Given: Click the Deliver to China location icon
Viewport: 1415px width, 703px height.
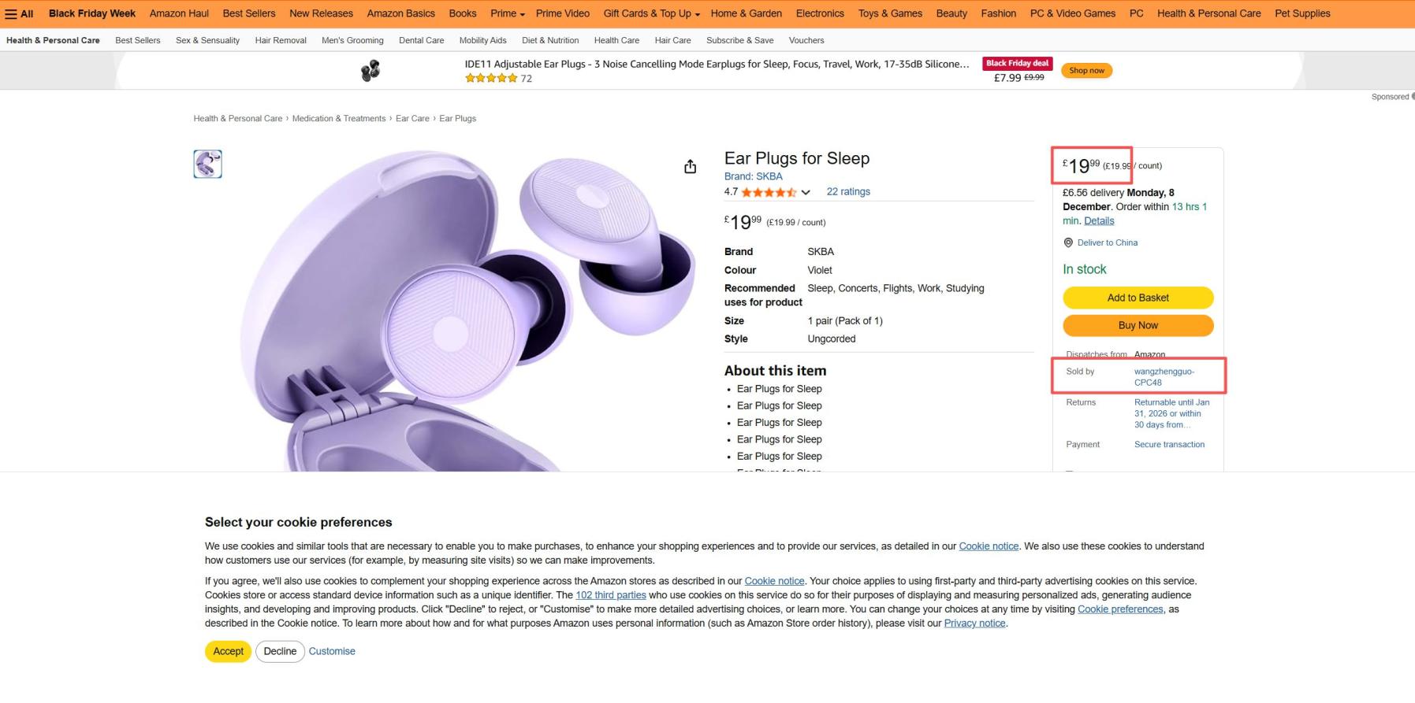Looking at the screenshot, I should click(x=1068, y=242).
